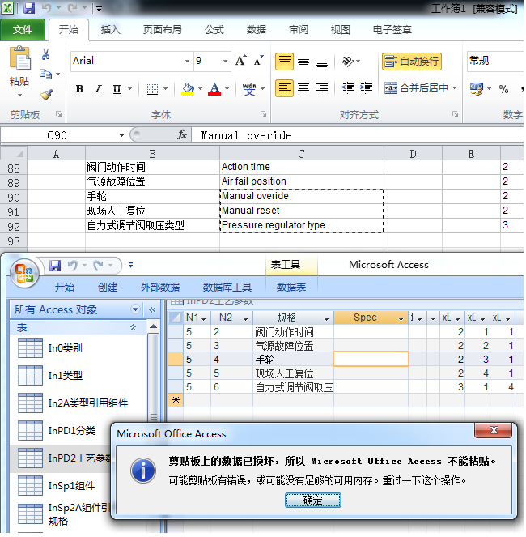Click the Cut scissors icon
Viewport: 526px width, 537px height.
[x=45, y=54]
